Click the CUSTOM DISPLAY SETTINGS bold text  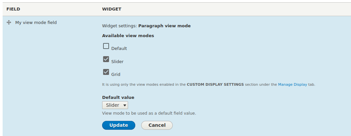click(215, 85)
